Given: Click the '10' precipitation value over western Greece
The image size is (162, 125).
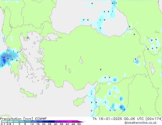Looking at the screenshot, I should 4,57.
